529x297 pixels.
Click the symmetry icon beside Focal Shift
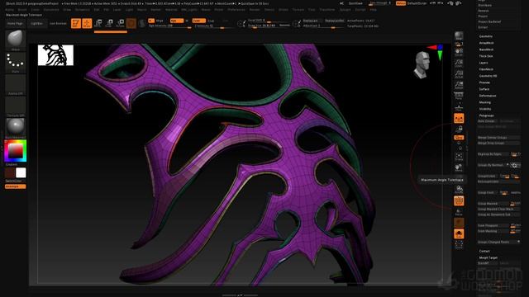pyautogui.click(x=241, y=24)
